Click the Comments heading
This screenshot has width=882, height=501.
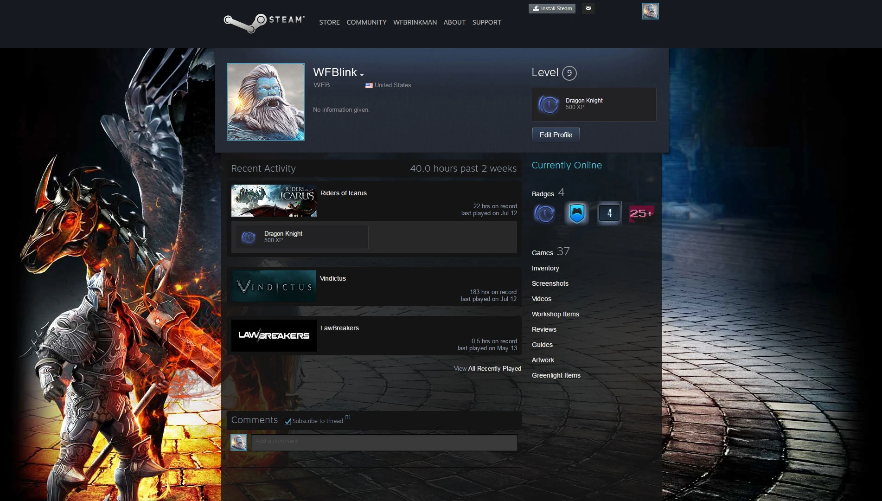pyautogui.click(x=255, y=420)
